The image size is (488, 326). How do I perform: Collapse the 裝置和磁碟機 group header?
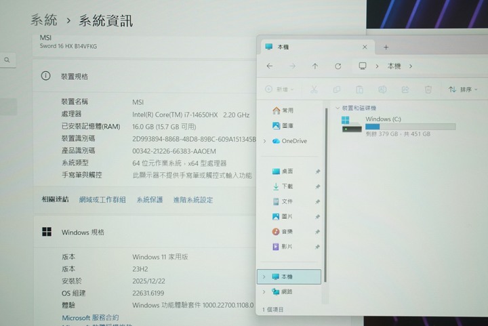[338, 108]
